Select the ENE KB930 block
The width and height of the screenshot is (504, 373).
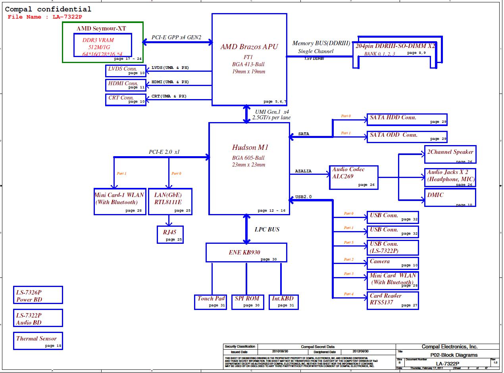click(x=246, y=252)
